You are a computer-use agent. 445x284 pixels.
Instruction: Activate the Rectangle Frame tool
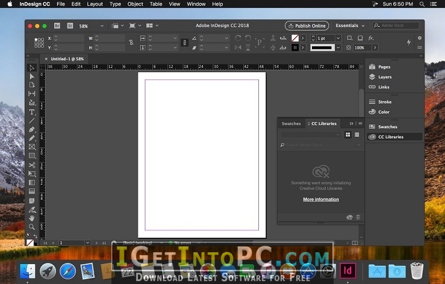coord(32,147)
